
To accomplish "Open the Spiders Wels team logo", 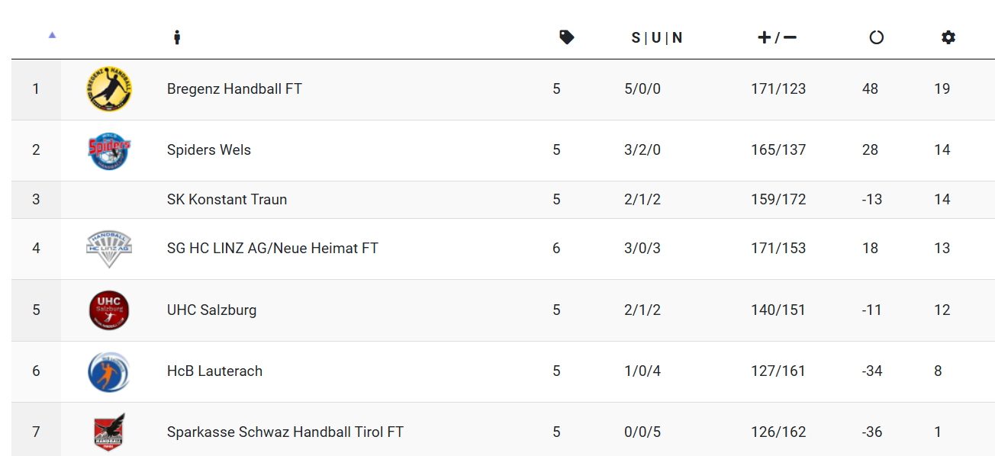I will [109, 150].
